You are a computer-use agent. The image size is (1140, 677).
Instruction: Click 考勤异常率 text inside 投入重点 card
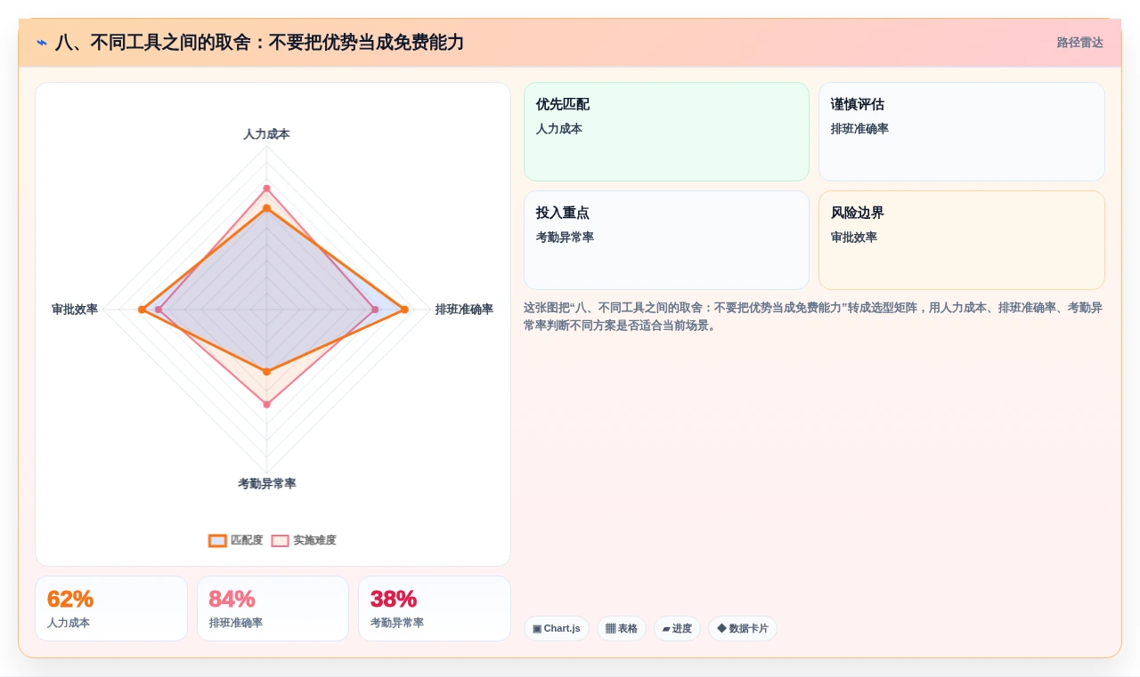565,238
